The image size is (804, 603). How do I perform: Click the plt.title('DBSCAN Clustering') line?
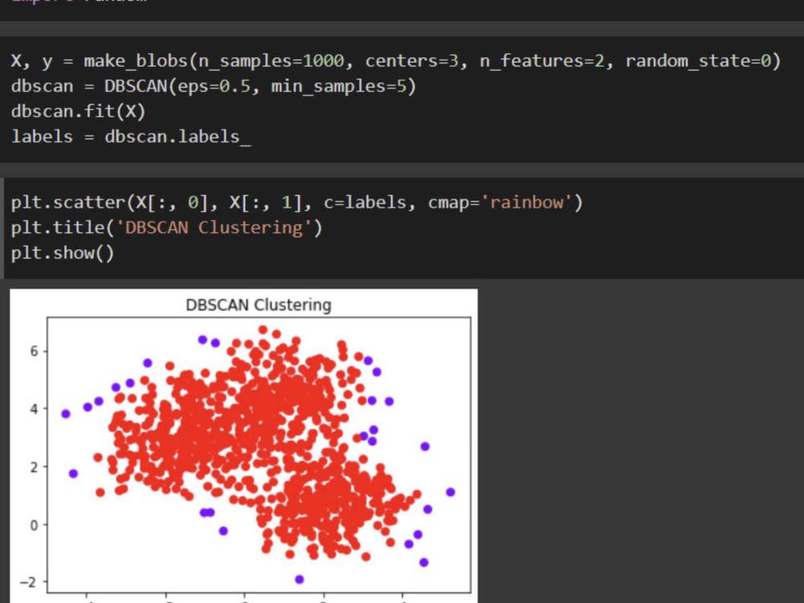(166, 228)
